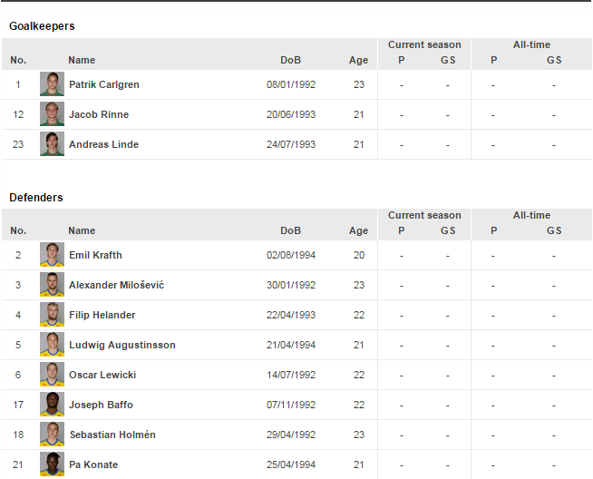Click the Goalkeepers table Age header
The image size is (593, 479).
pos(358,60)
